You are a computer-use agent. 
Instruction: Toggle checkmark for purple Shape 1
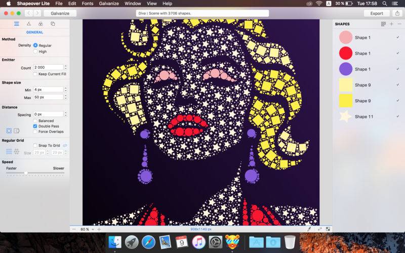[x=398, y=69]
